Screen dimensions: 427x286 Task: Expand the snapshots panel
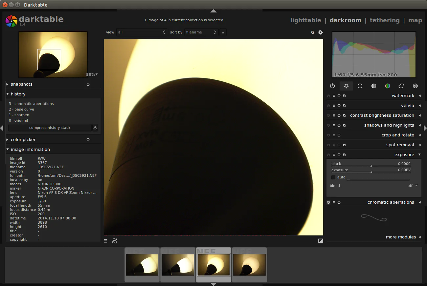point(8,84)
